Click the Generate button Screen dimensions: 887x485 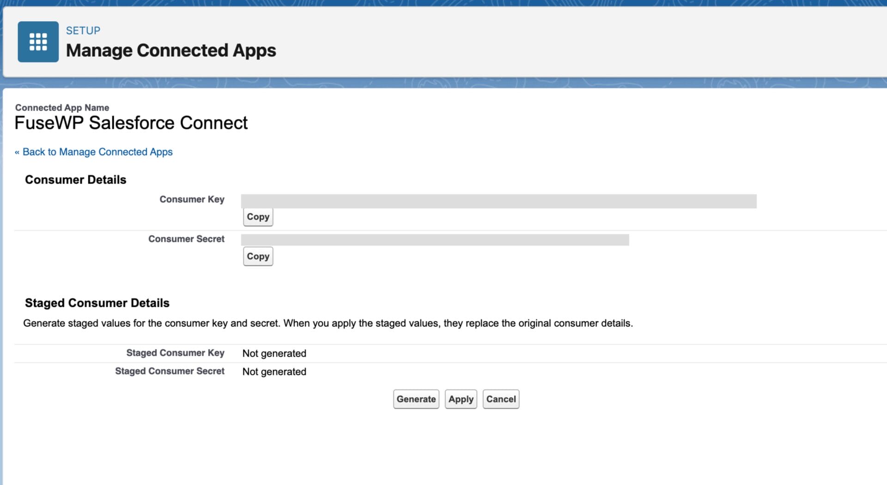416,399
